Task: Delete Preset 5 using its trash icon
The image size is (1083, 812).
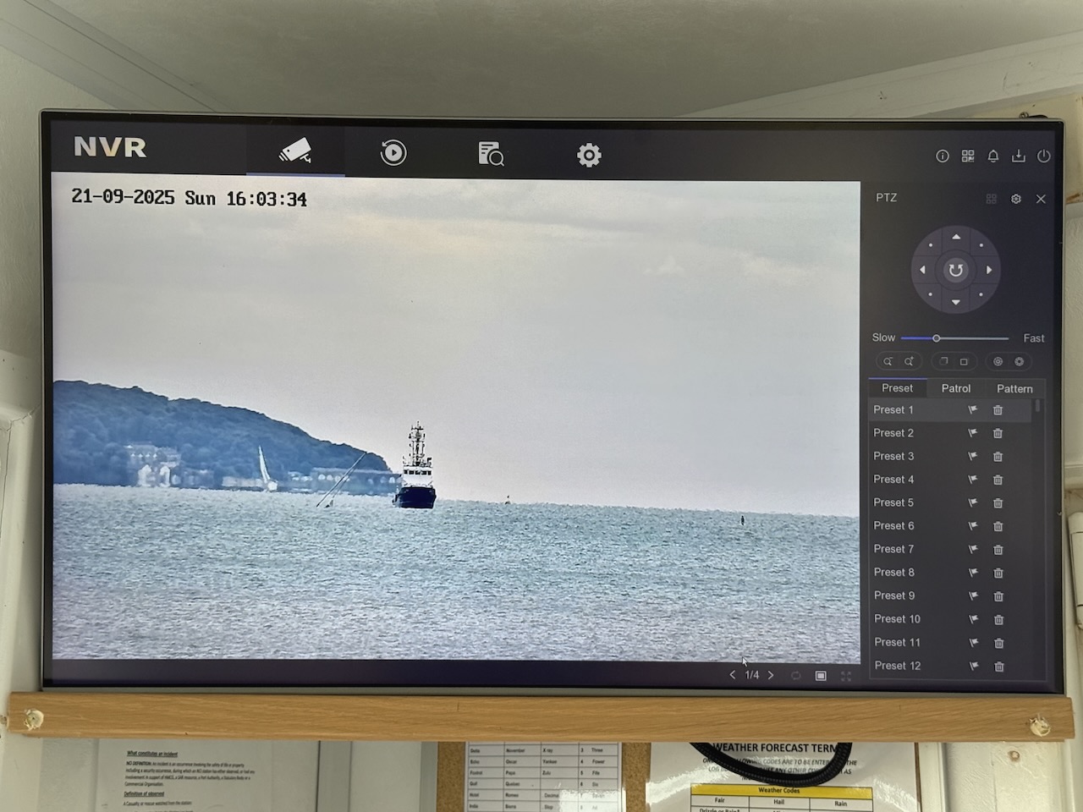Action: (x=998, y=503)
